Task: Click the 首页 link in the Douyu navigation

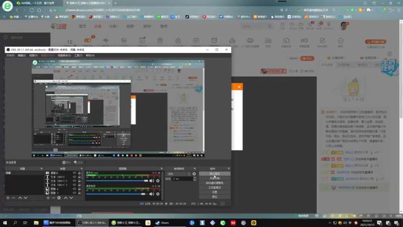Action: [83, 26]
